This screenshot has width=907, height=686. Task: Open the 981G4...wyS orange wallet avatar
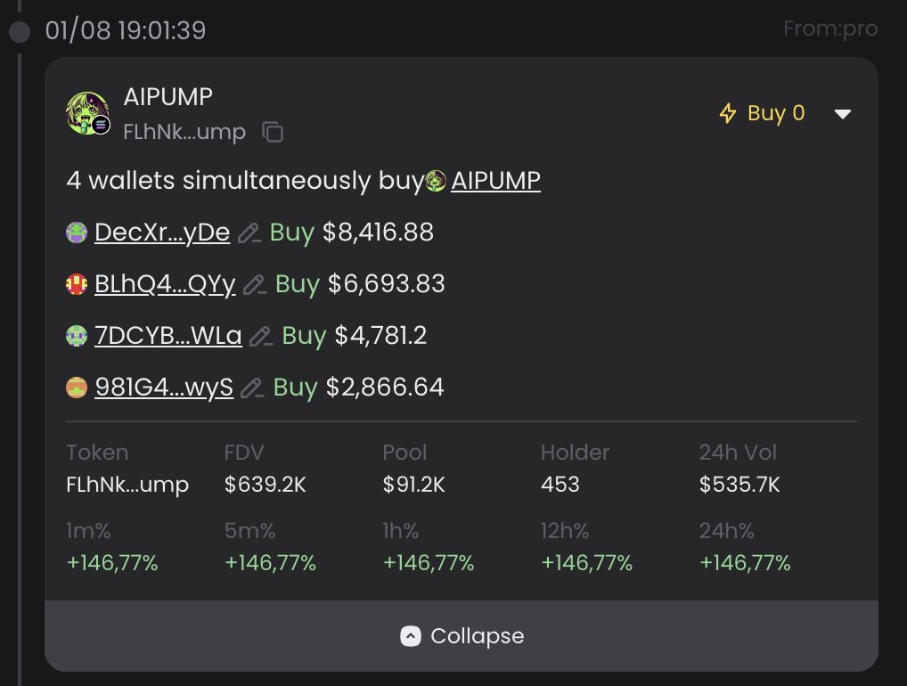click(x=77, y=387)
